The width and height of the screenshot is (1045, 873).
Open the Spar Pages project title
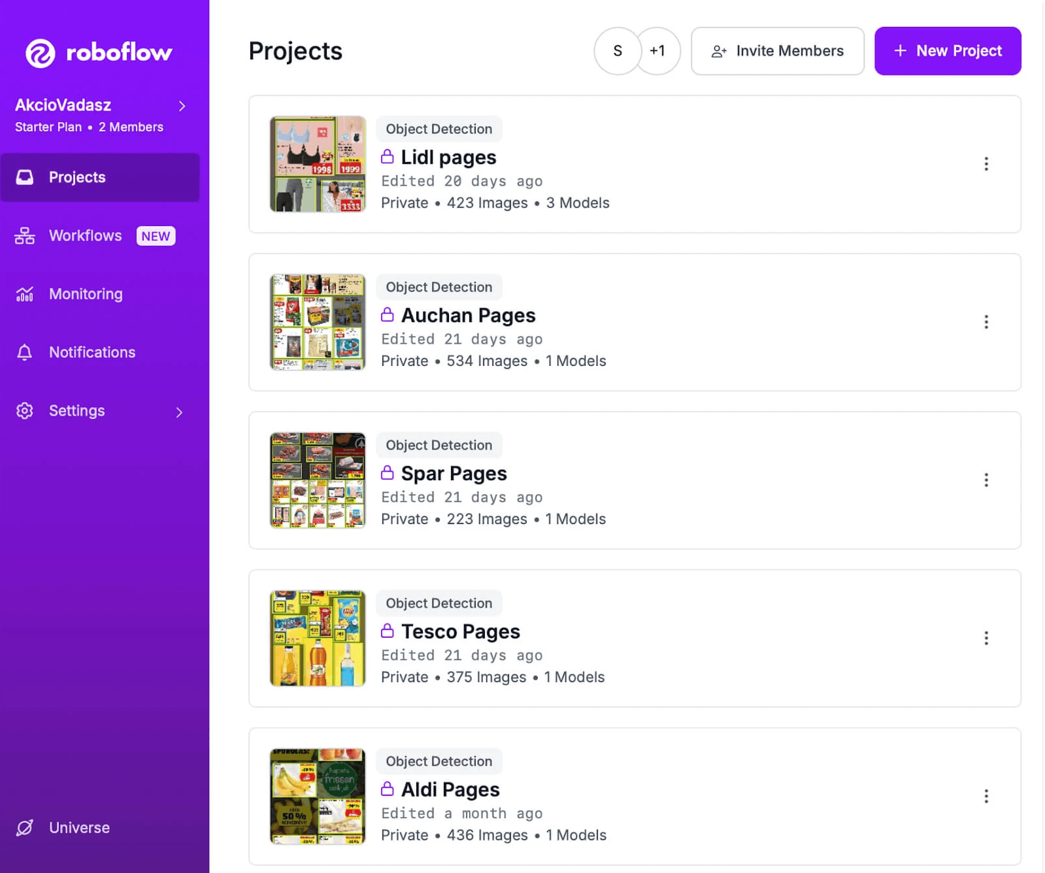click(x=454, y=474)
